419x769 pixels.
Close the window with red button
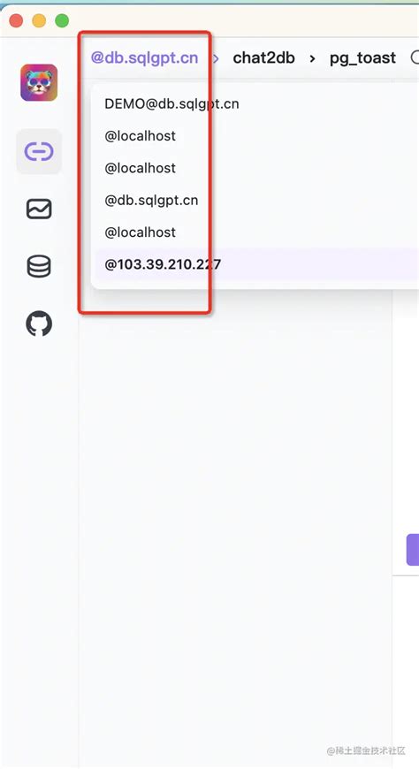click(16, 20)
